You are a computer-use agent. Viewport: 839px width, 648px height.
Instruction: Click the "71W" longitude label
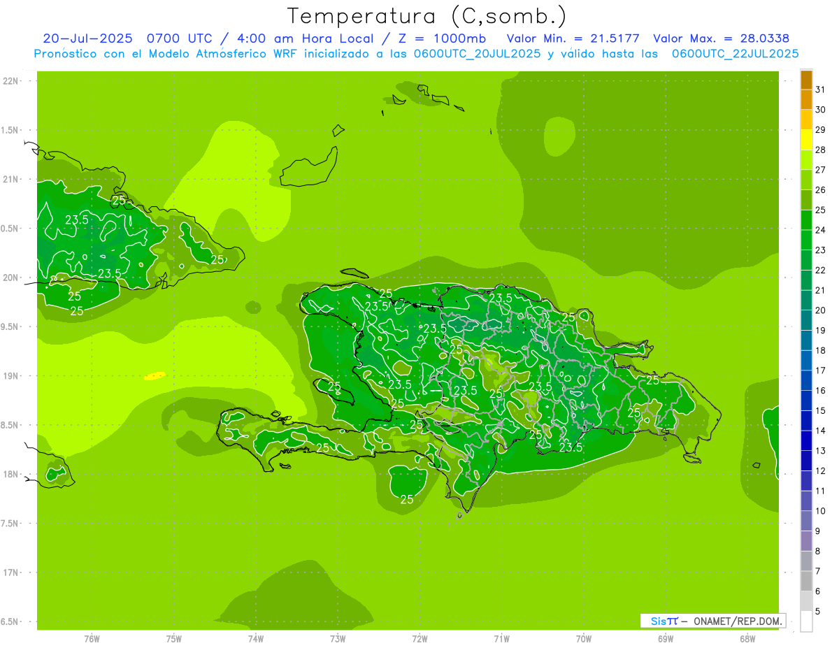click(x=501, y=639)
